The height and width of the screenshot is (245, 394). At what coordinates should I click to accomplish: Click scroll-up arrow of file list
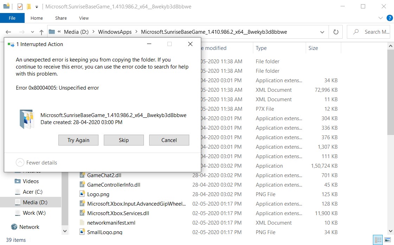pos(390,46)
